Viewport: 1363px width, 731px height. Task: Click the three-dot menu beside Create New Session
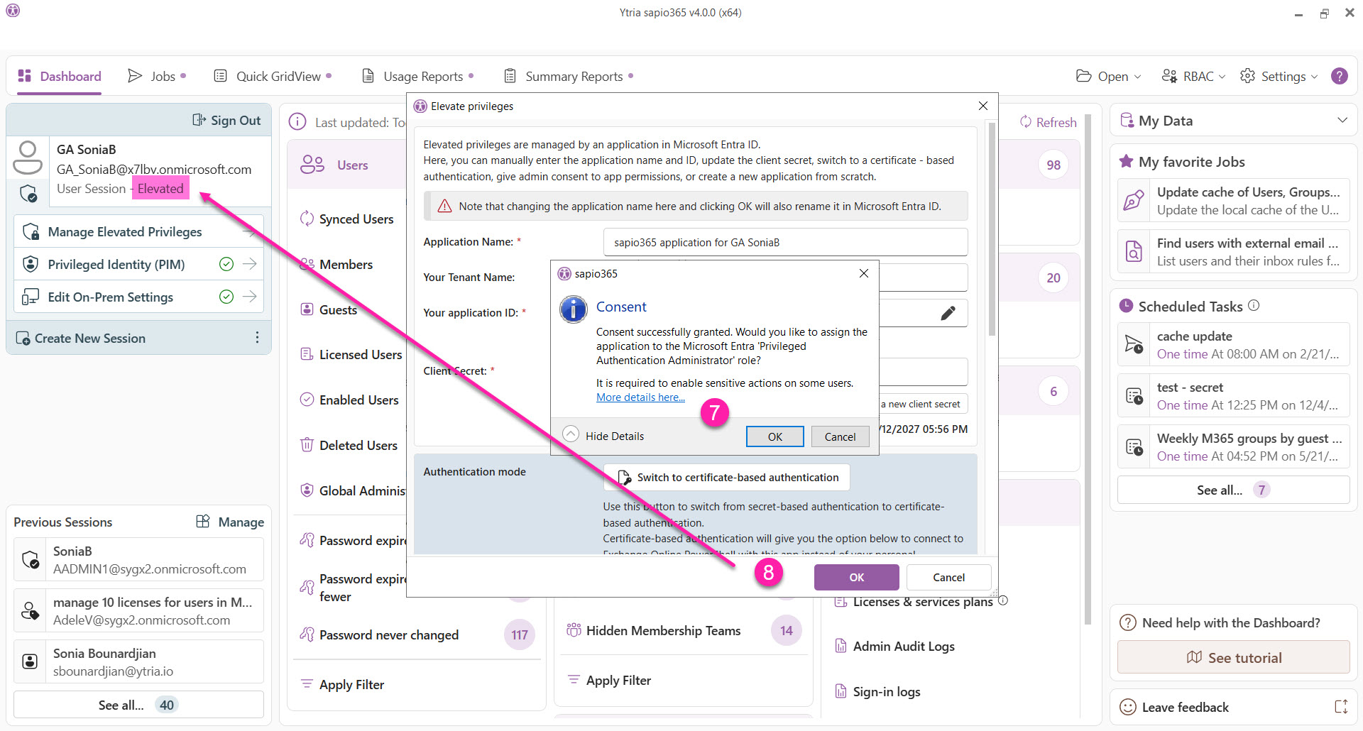click(x=257, y=338)
